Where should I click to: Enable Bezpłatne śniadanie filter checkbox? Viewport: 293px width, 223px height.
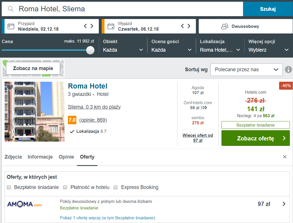coord(9,187)
